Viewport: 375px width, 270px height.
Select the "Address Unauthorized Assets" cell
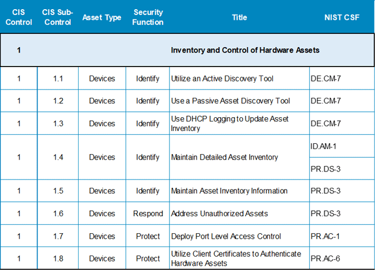tap(220, 213)
